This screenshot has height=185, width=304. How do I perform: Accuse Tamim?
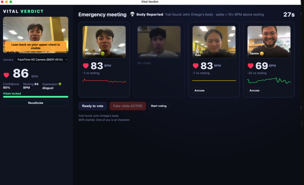click(254, 90)
